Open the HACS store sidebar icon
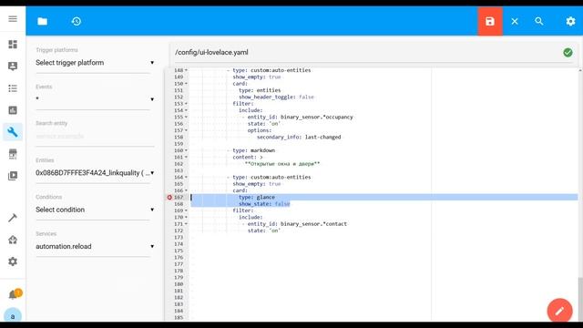583x328 pixels. coord(13,154)
